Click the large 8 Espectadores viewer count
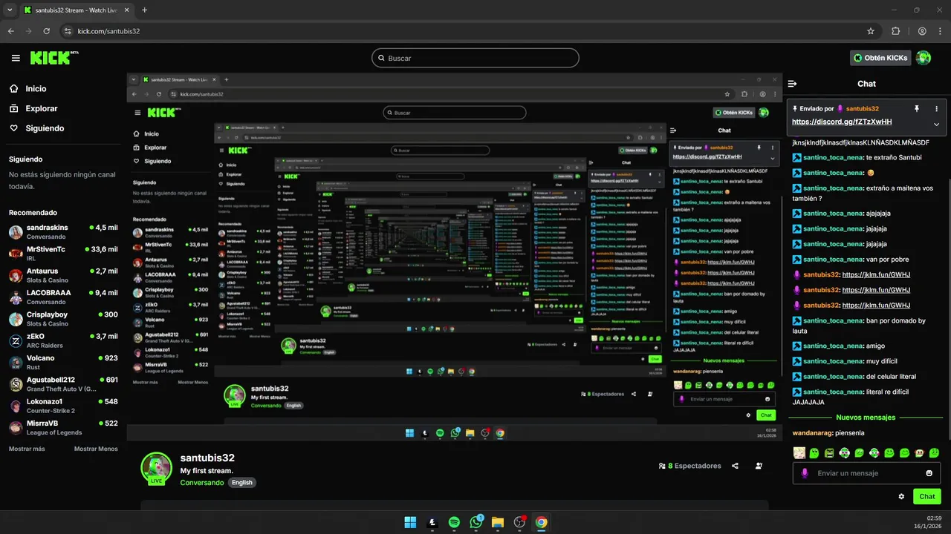 689,466
